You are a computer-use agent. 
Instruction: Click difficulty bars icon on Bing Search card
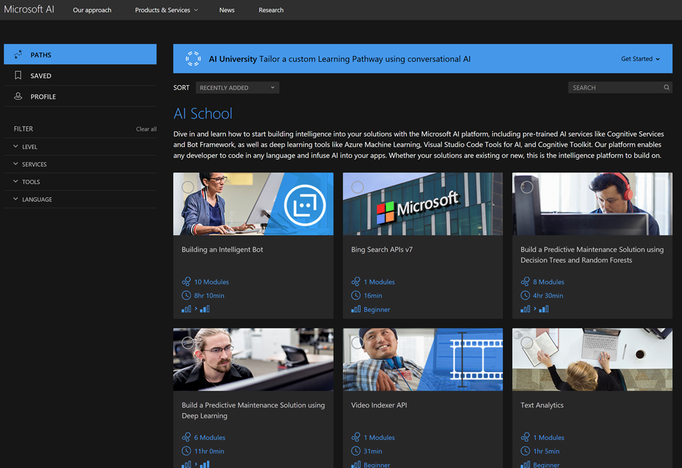(356, 310)
